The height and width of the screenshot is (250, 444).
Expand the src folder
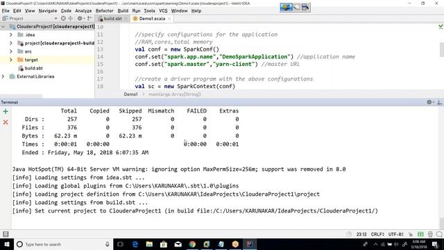(x=11, y=51)
